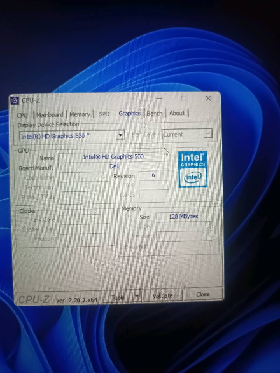Select the Memory tab
This screenshot has height=373, width=280.
pyautogui.click(x=80, y=114)
